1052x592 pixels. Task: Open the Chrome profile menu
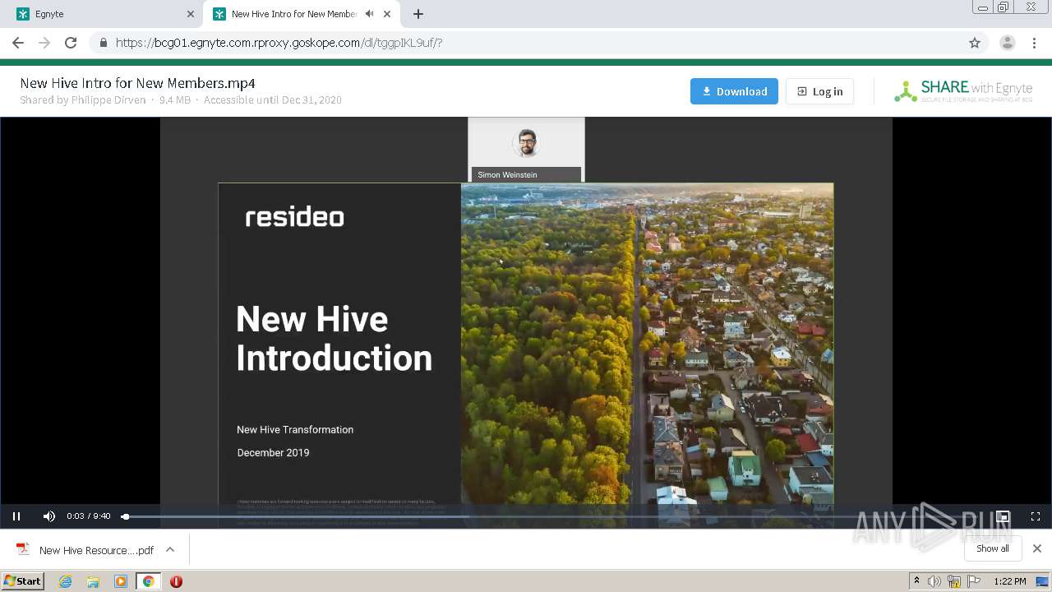click(1008, 43)
